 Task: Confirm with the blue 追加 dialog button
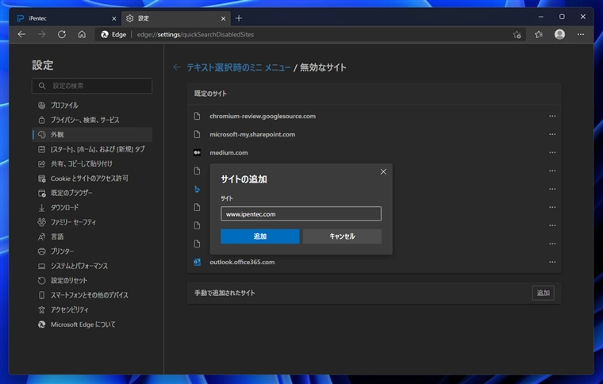click(x=260, y=236)
